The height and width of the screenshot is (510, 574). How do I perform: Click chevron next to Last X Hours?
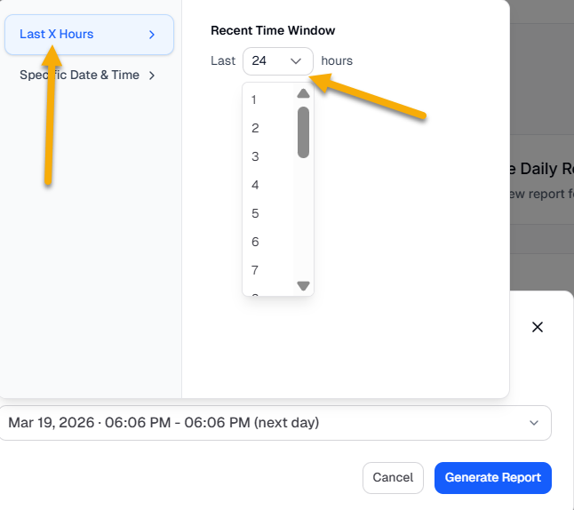[x=152, y=35]
